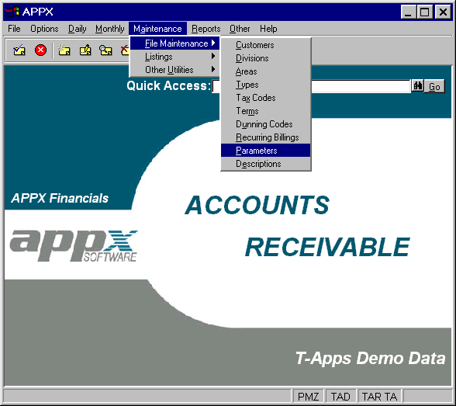This screenshot has height=406, width=456.
Task: Click the Go button
Action: [x=434, y=86]
